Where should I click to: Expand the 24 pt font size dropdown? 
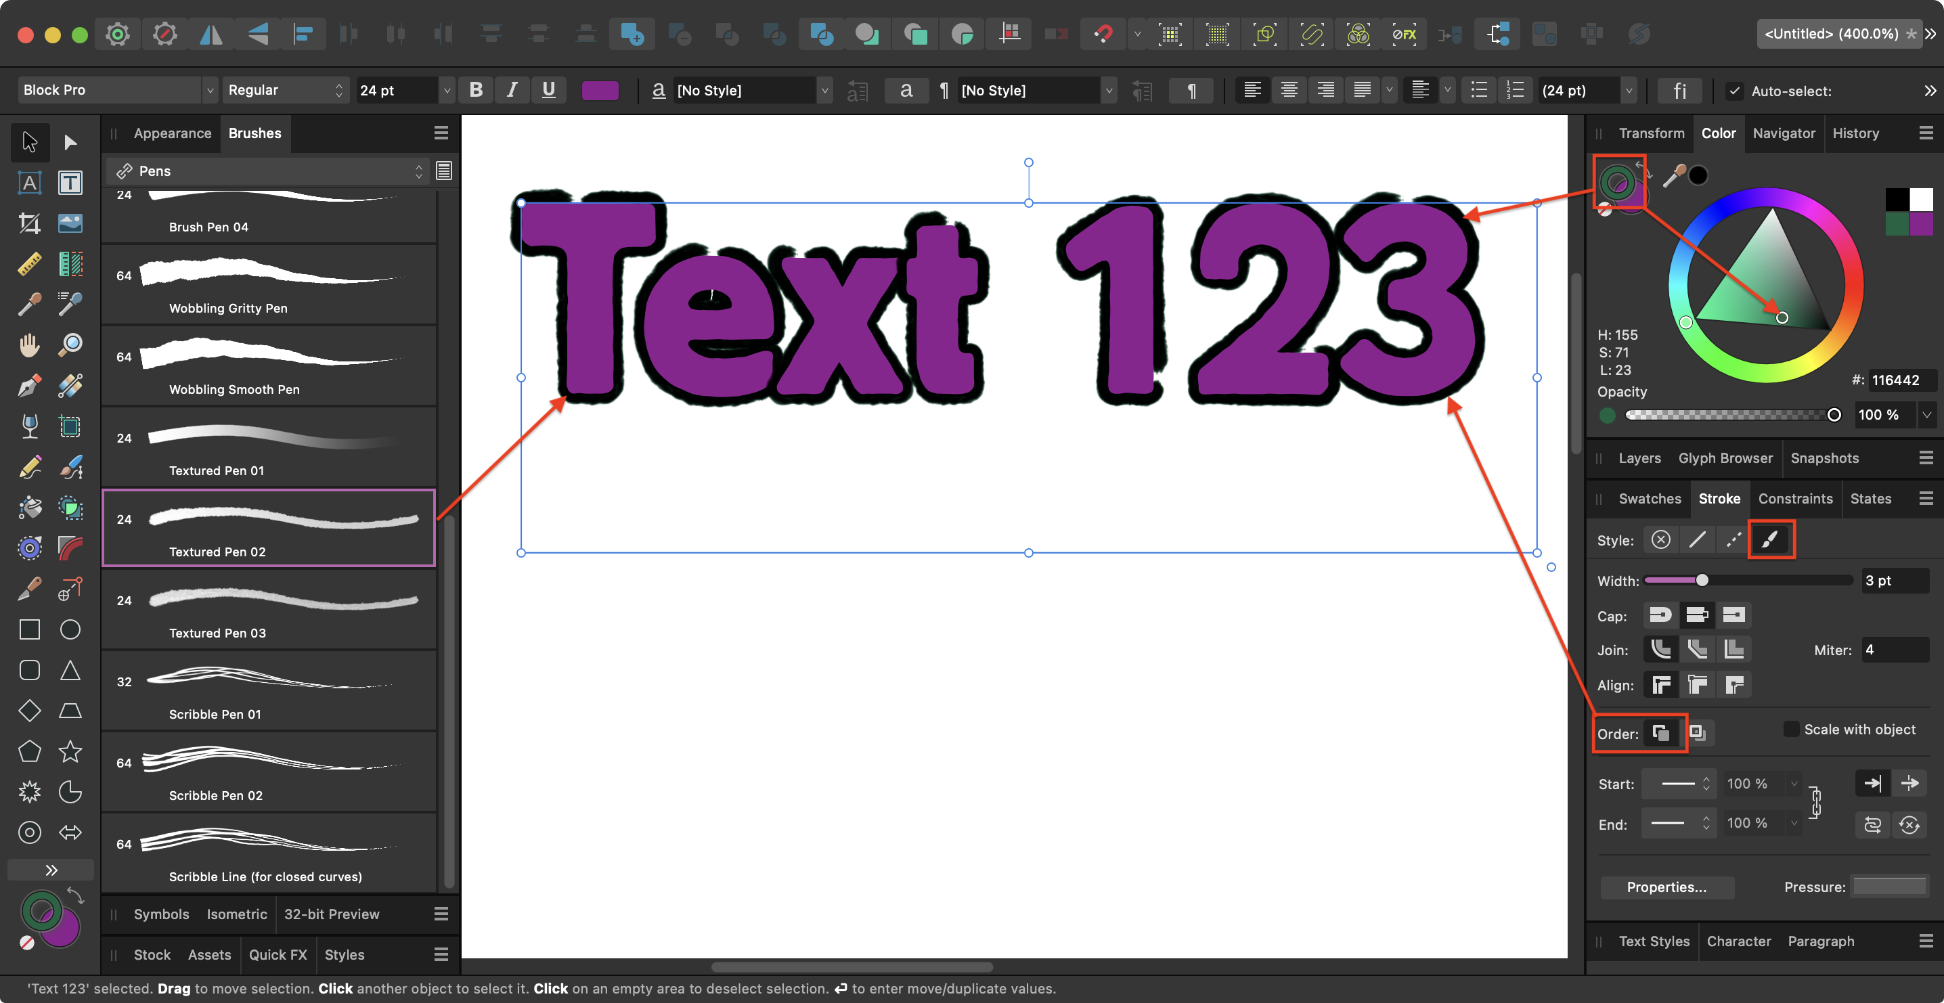click(x=445, y=90)
